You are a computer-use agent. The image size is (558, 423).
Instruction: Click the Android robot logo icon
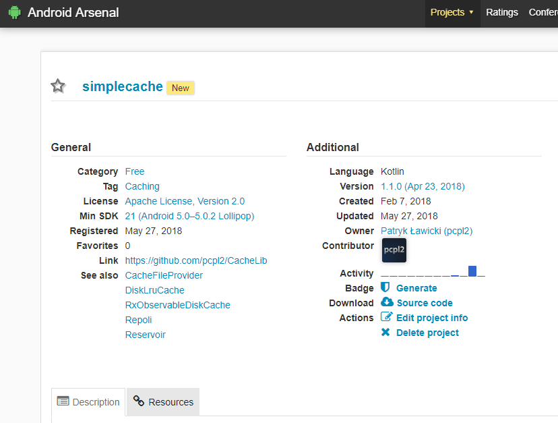(15, 13)
